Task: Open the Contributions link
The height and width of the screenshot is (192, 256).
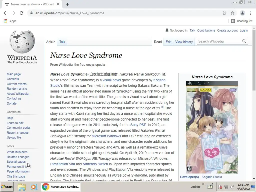Action: point(206,30)
